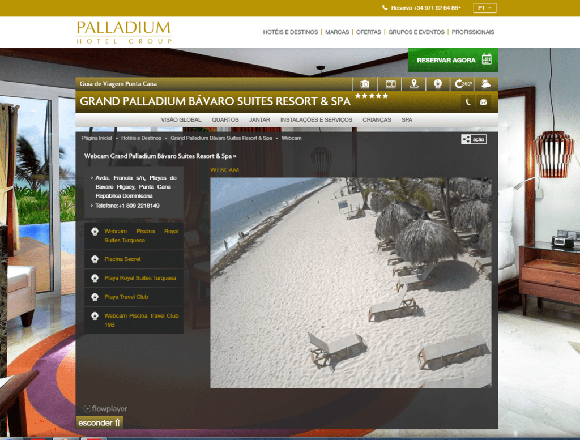Screen dimensions: 580x440
Task: Open the photo gallery camera icon
Action: [365, 84]
